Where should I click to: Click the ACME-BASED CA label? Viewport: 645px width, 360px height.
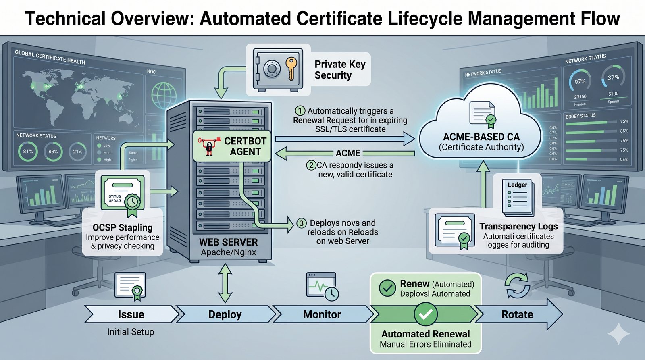point(481,137)
